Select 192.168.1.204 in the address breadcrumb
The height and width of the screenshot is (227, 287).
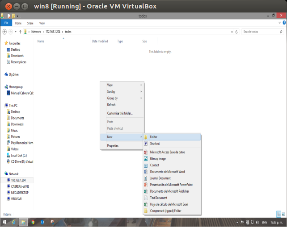[53, 32]
